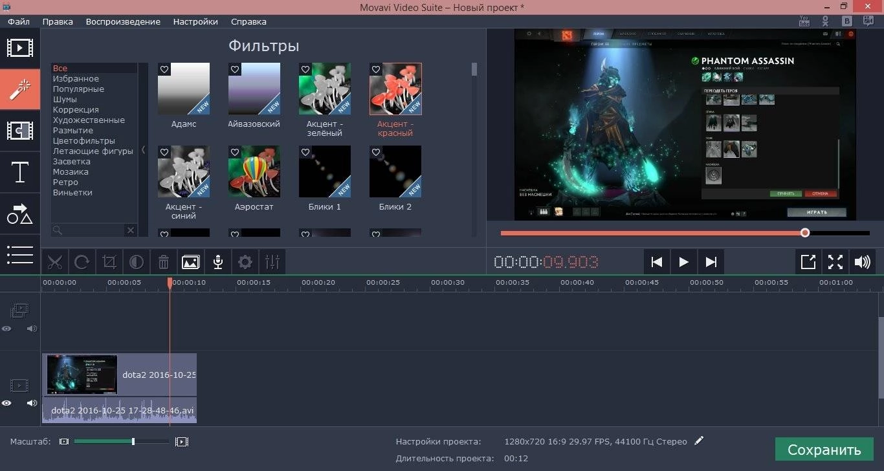Mute the main video track speaker
Image resolution: width=884 pixels, height=471 pixels.
pos(32,403)
